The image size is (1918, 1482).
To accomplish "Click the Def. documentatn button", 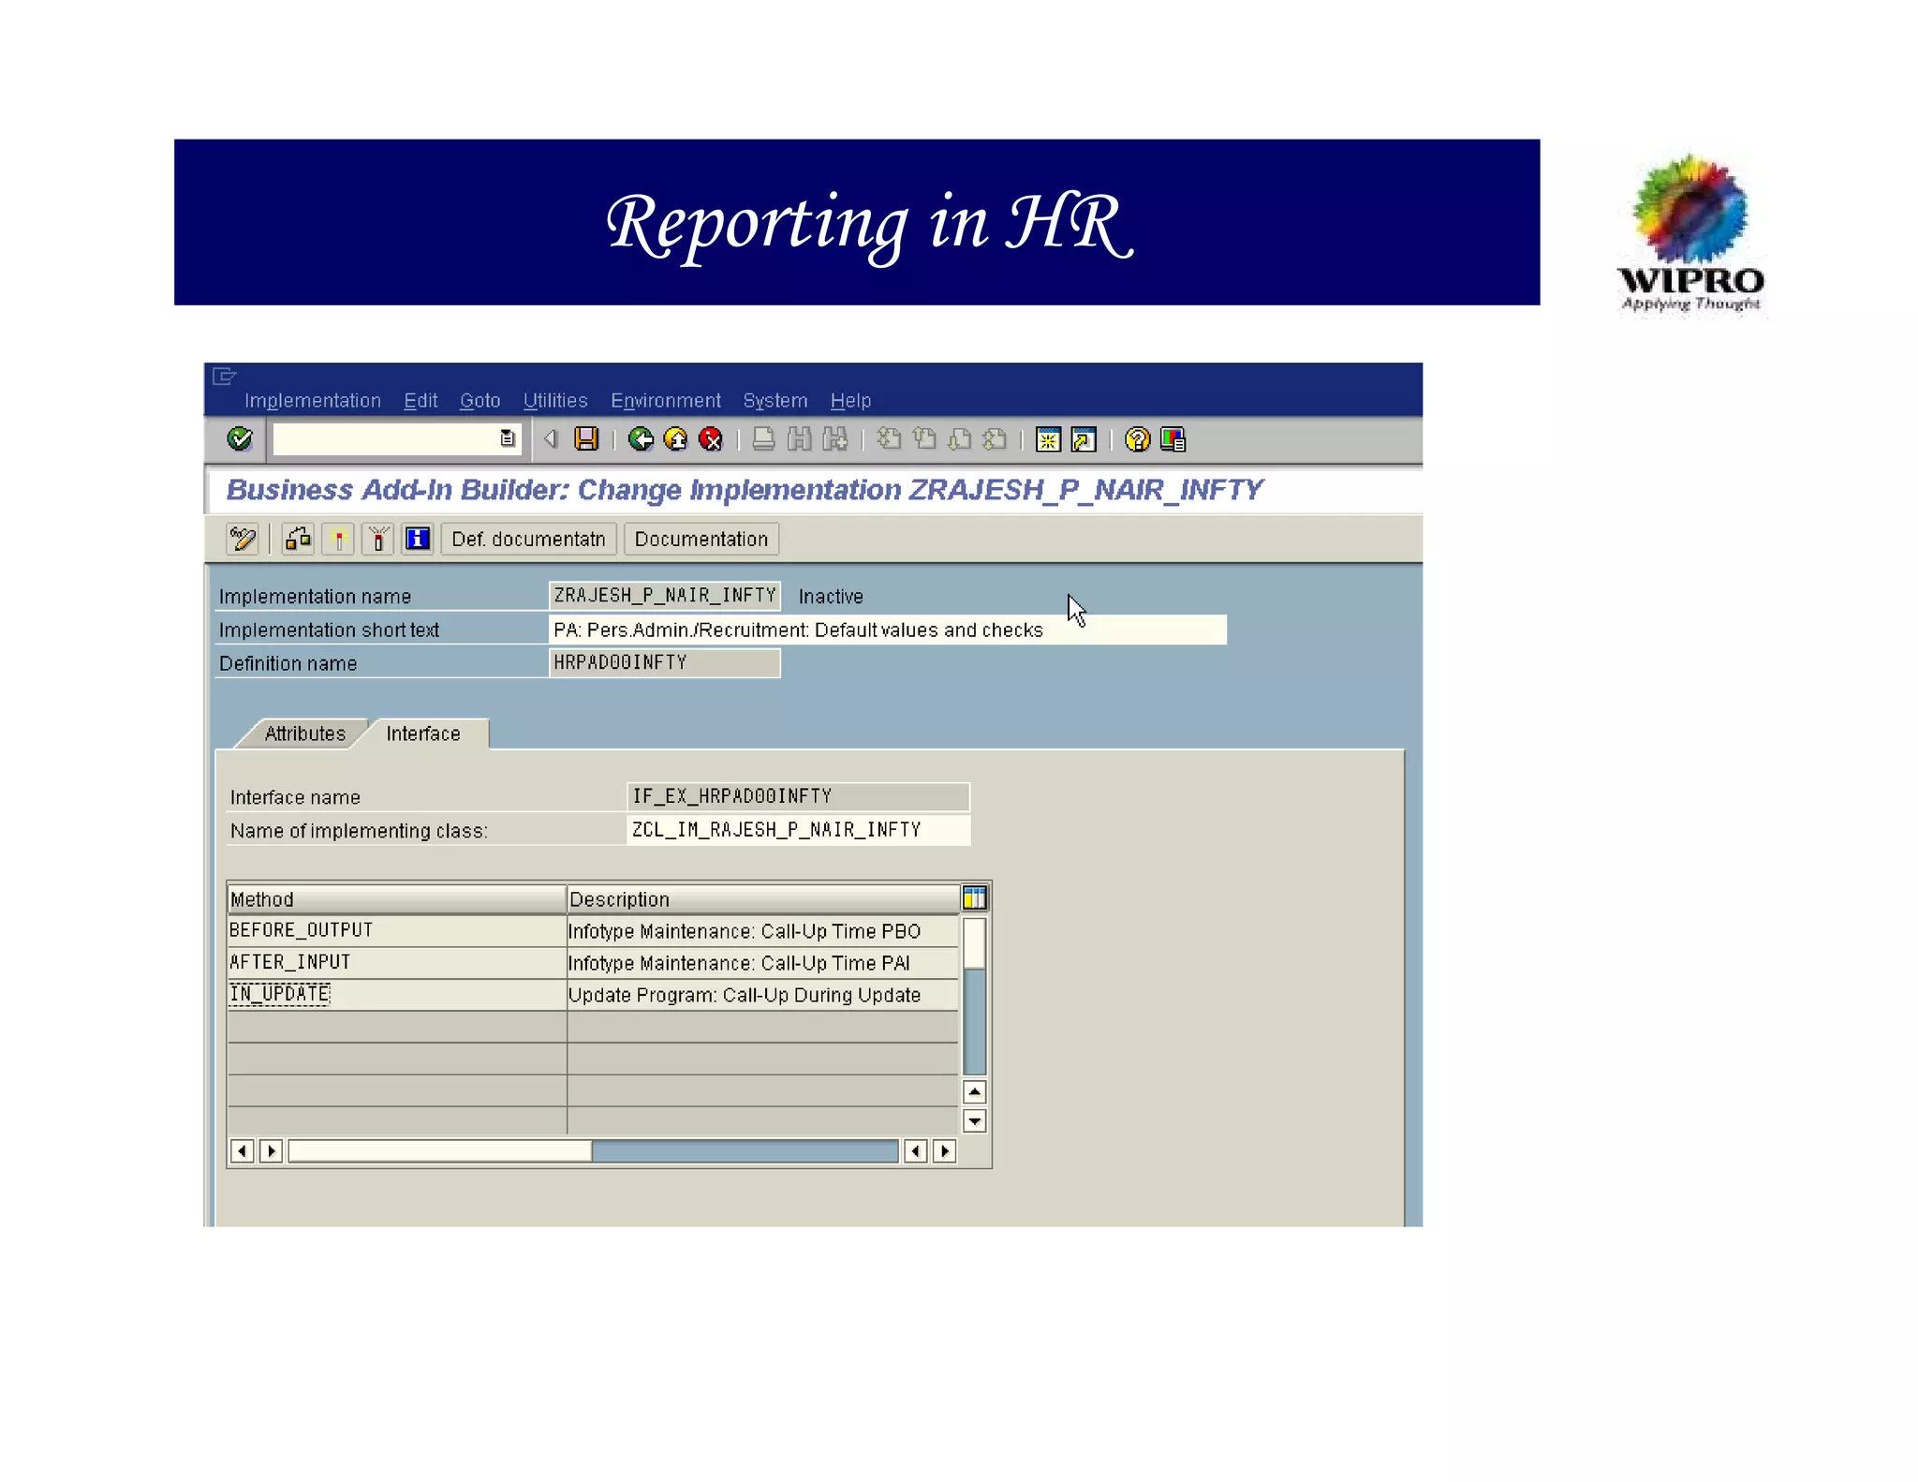I will (x=528, y=539).
